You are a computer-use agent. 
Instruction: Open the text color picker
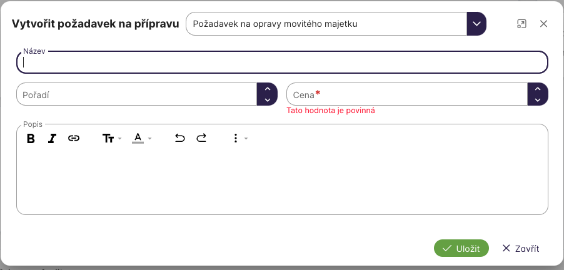[x=141, y=139]
